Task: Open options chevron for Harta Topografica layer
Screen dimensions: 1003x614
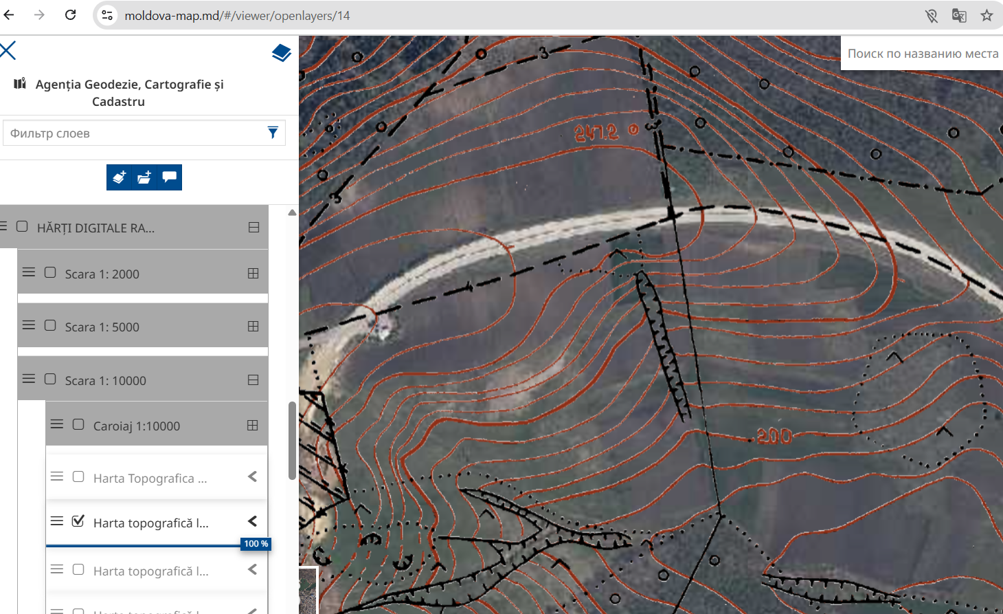Action: click(253, 476)
